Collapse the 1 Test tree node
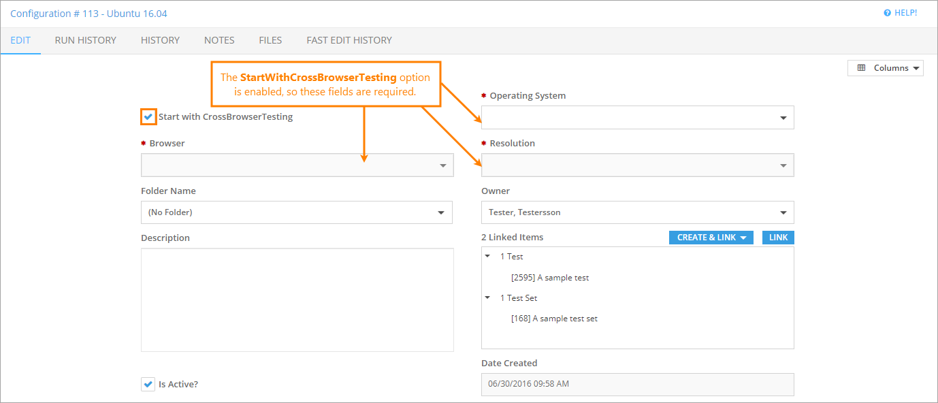The height and width of the screenshot is (403, 938). point(487,257)
